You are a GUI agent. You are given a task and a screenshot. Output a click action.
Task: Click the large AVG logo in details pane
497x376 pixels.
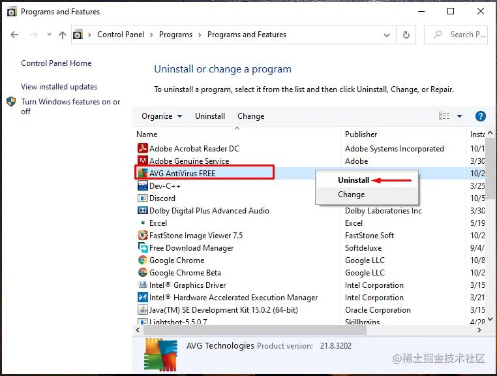pos(160,354)
